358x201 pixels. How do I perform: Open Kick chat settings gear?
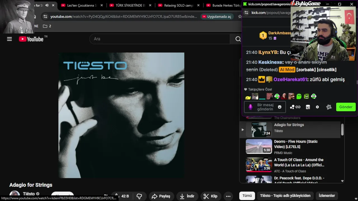click(317, 107)
